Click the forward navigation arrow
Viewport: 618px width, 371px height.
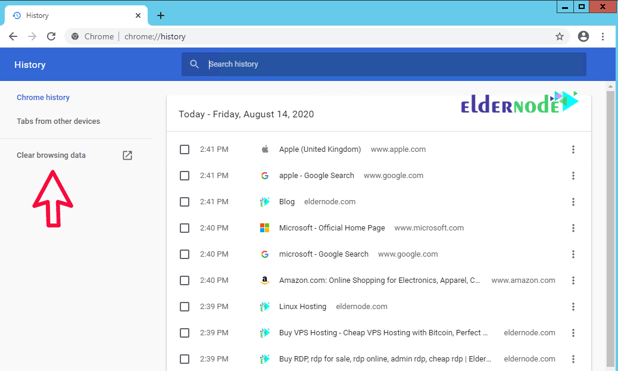[x=32, y=37]
